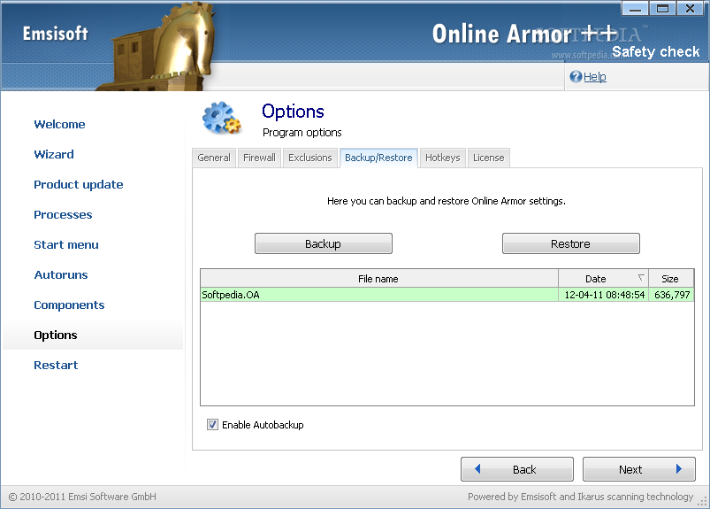The height and width of the screenshot is (509, 710).
Task: Open Processes in the sidebar
Action: coord(63,214)
